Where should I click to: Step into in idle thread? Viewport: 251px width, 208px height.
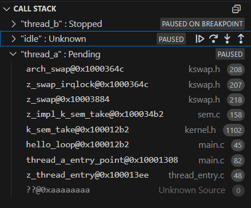pyautogui.click(x=227, y=39)
